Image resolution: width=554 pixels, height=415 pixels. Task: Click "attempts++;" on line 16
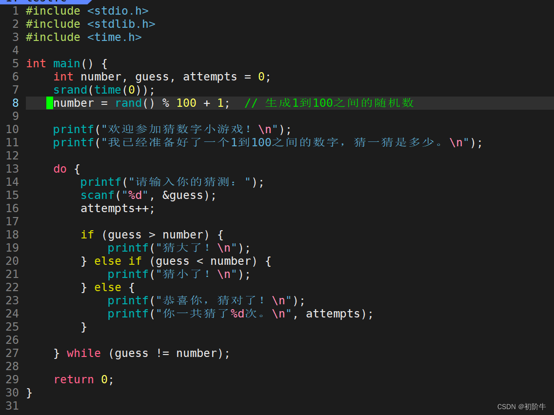(x=118, y=208)
